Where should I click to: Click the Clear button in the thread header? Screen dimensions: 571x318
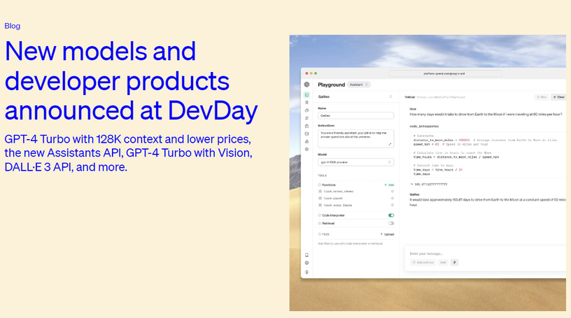tap(558, 97)
